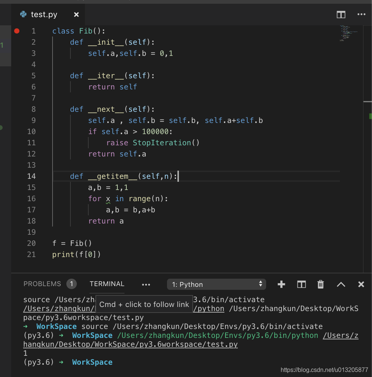Open the py3.6workspace/test.py terminal link
Image resolution: width=372 pixels, height=377 pixels.
coord(130,344)
